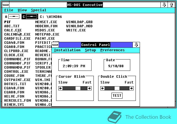Select CLIPBRD.EXE file
The width and height of the screenshot is (177, 124).
[16, 51]
